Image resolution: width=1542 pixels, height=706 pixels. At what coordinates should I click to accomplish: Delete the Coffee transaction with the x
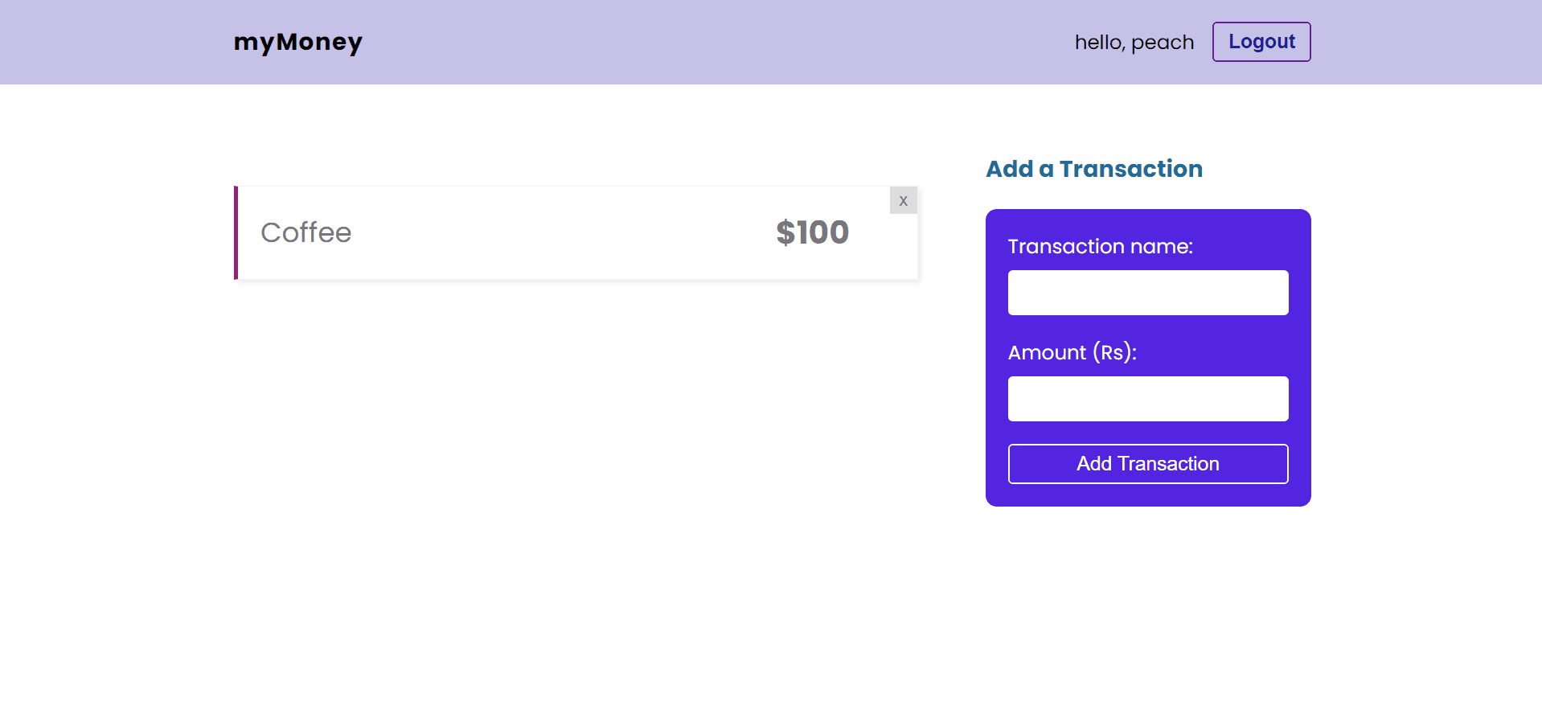(903, 200)
